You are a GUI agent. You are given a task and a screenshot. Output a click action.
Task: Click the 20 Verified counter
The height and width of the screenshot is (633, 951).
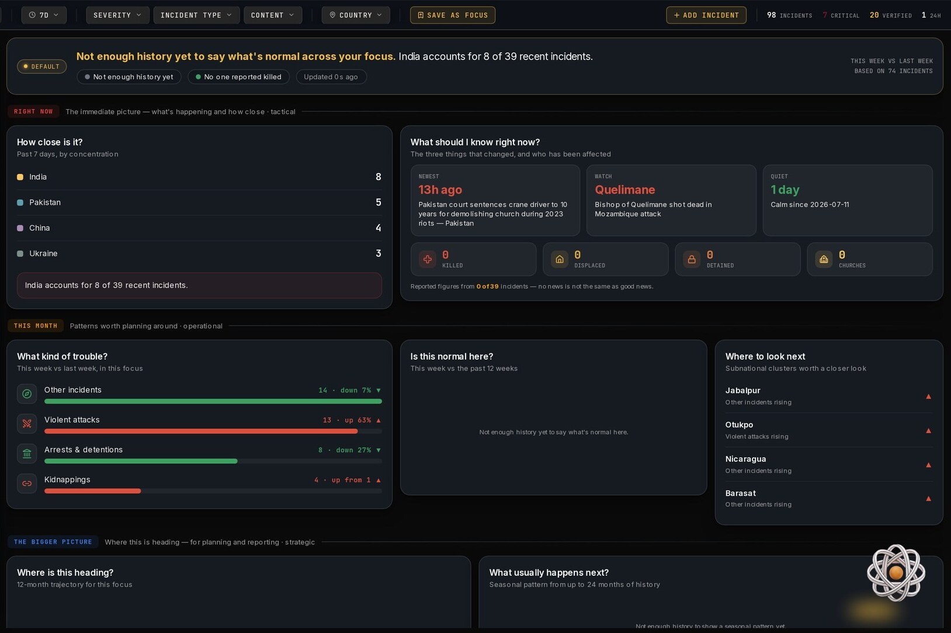[x=890, y=15]
